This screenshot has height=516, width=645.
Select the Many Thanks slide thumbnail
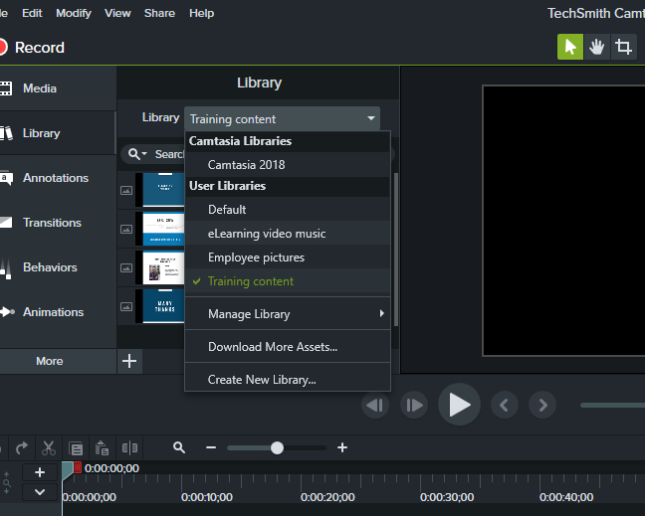click(x=163, y=306)
